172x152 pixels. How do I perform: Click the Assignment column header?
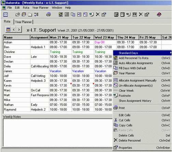pyautogui.click(x=40, y=37)
